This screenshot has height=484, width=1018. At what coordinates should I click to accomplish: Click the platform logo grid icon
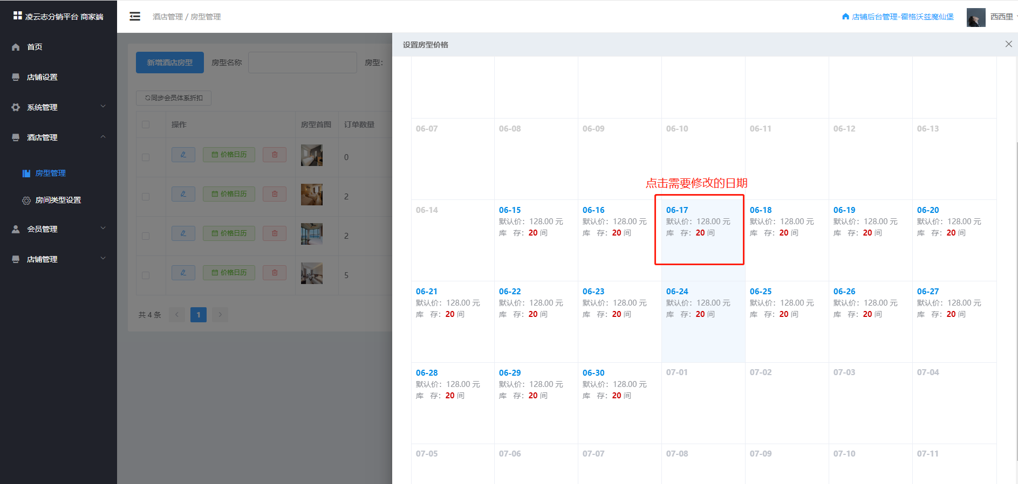[x=18, y=16]
